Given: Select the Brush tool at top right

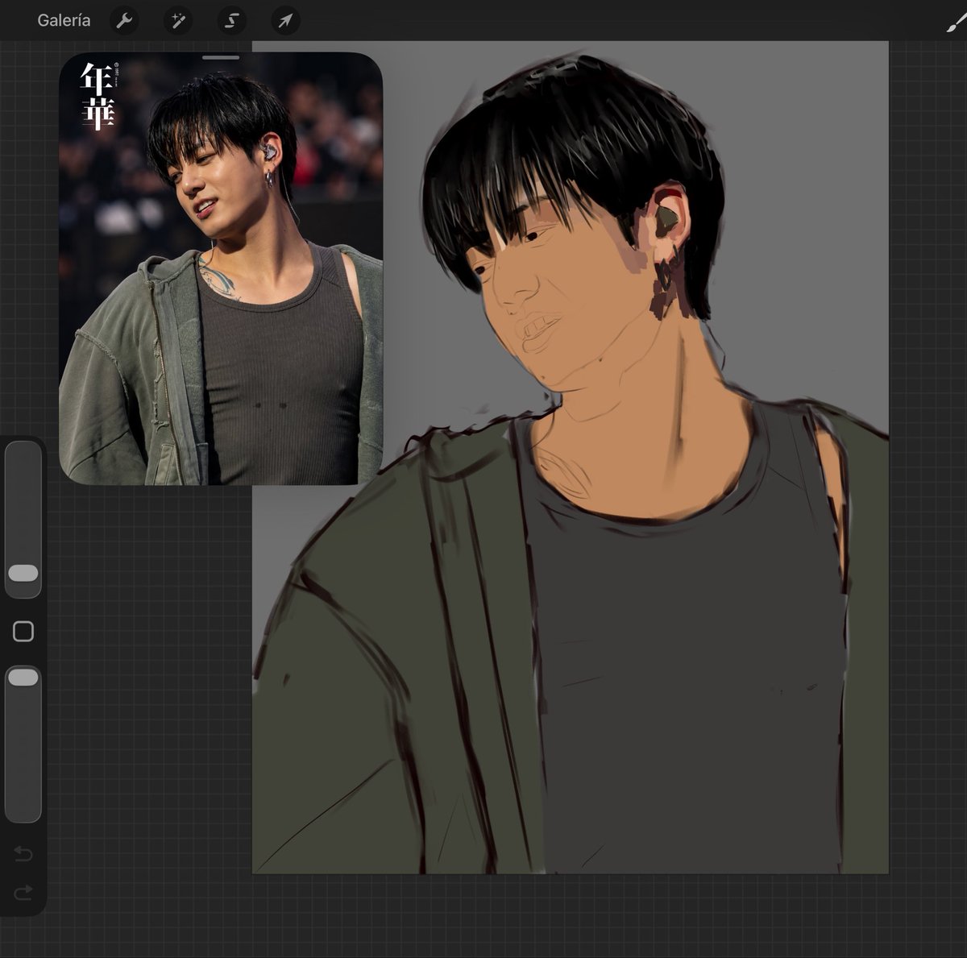Looking at the screenshot, I should pyautogui.click(x=956, y=23).
